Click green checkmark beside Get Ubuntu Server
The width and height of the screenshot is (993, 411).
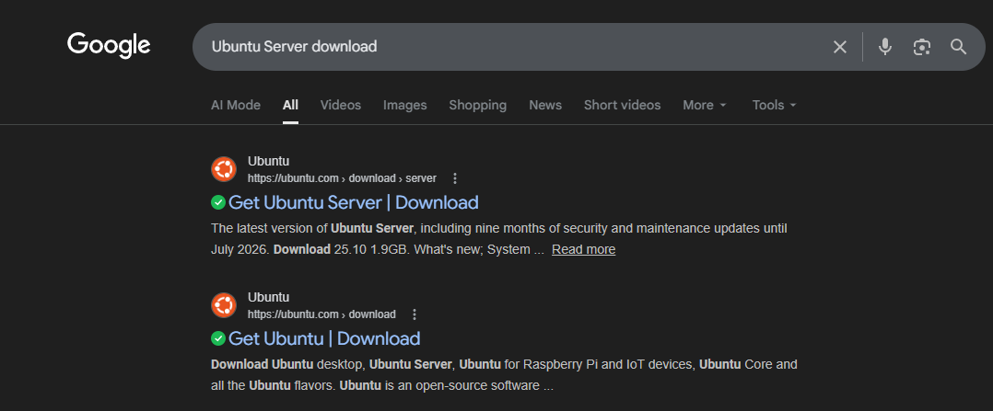pyautogui.click(x=217, y=202)
